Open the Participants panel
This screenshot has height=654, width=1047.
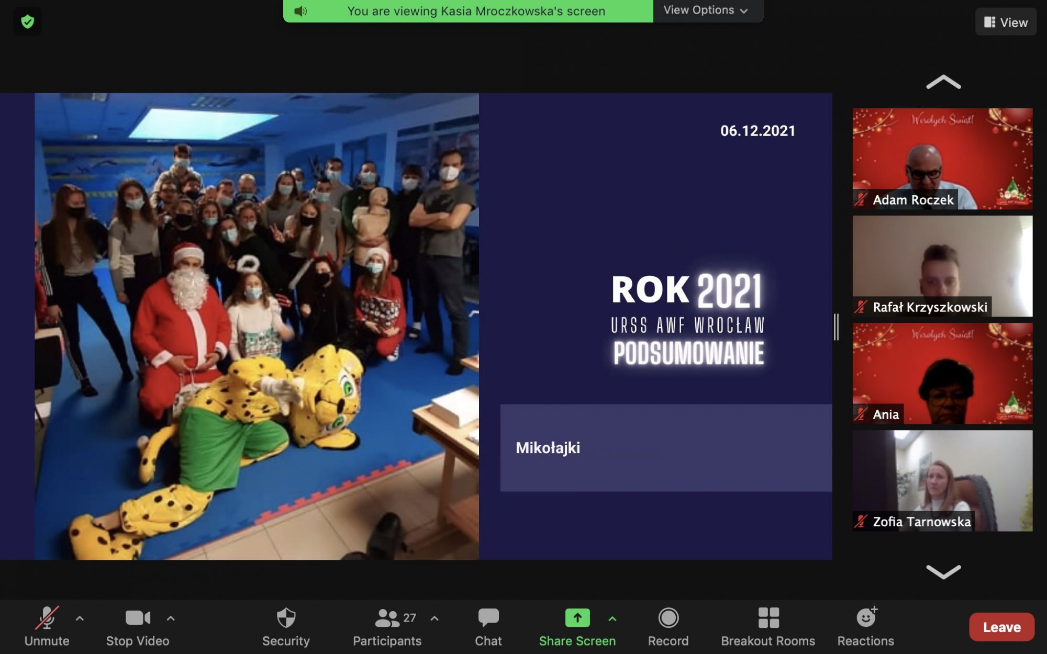[387, 627]
